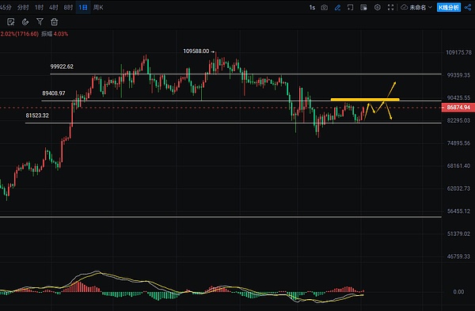
Task: Click the 86874.94 current price tag
Action: (458, 107)
